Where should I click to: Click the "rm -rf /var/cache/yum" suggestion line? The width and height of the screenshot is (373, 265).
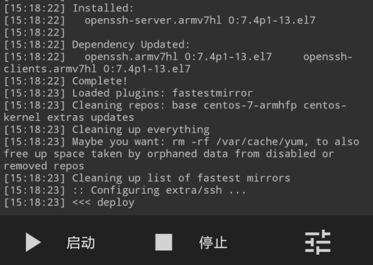tap(181, 142)
